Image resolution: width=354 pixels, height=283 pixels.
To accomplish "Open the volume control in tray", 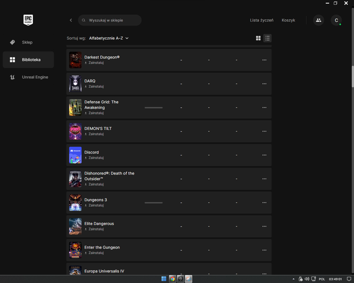I will point(307,279).
